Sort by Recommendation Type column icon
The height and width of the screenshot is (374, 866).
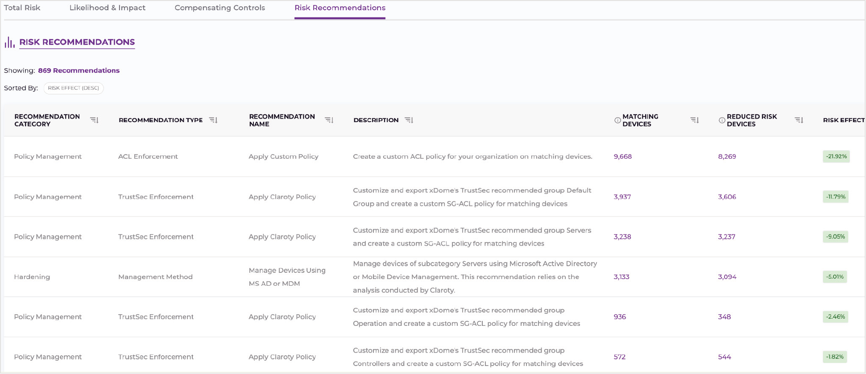(213, 120)
